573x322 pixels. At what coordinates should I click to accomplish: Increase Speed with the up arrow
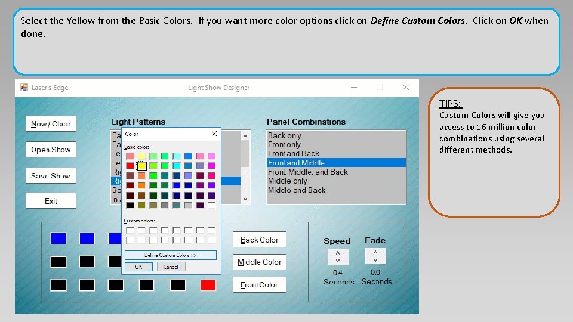click(x=338, y=253)
